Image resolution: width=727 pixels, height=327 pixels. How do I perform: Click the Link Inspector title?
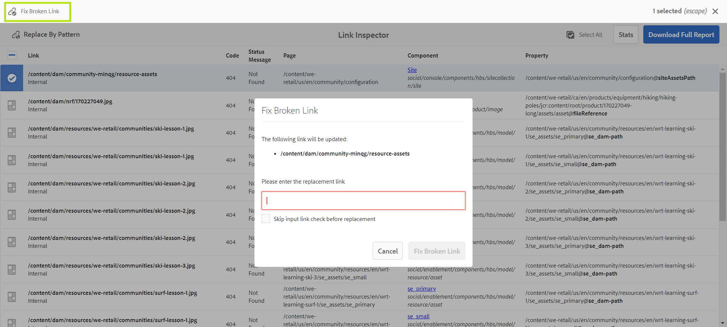pos(363,35)
